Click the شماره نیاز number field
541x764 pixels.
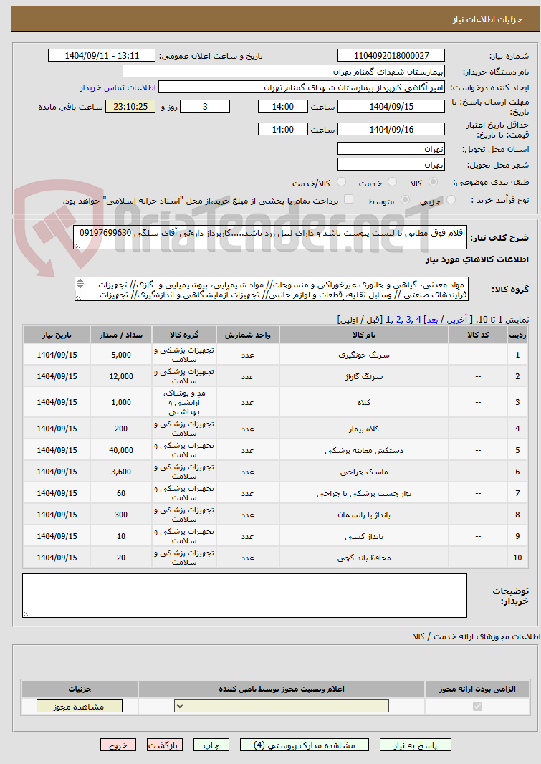[391, 56]
